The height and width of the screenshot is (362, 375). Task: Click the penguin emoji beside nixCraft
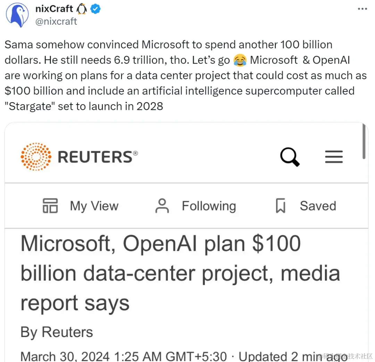[x=81, y=9]
